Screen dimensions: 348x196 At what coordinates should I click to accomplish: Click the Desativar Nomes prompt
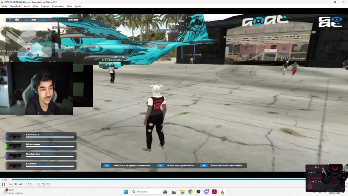pyautogui.click(x=221, y=165)
